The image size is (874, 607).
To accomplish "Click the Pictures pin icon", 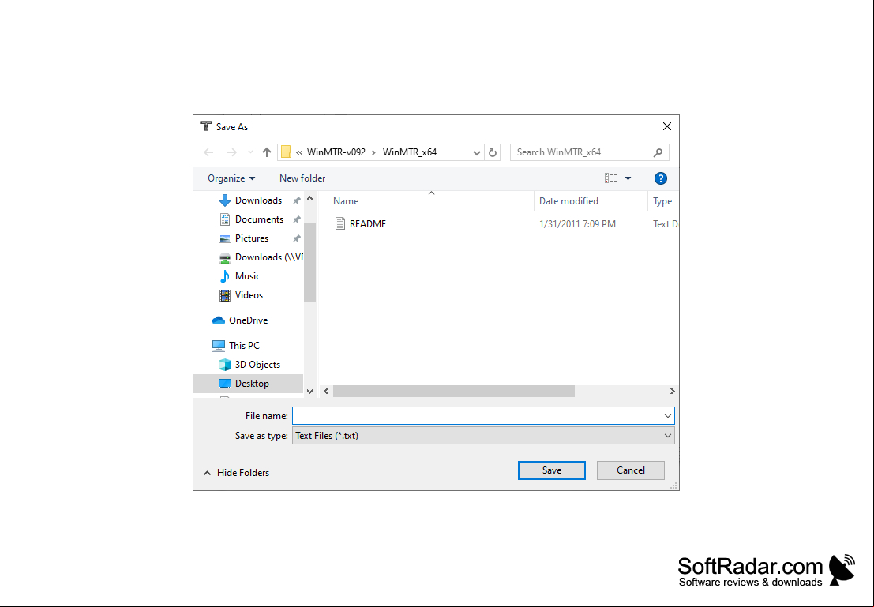I will [297, 238].
